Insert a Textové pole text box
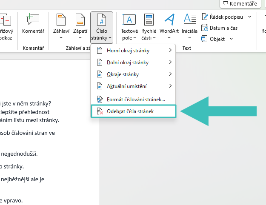 129,27
